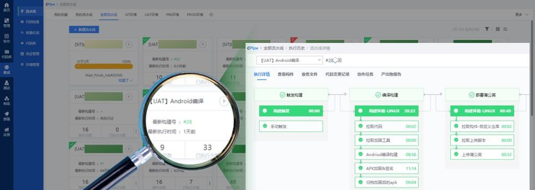Image resolution: width=535 pixels, height=190 pixels.
Task: Open the 拉取上传脚本 step
Action: 482,140
